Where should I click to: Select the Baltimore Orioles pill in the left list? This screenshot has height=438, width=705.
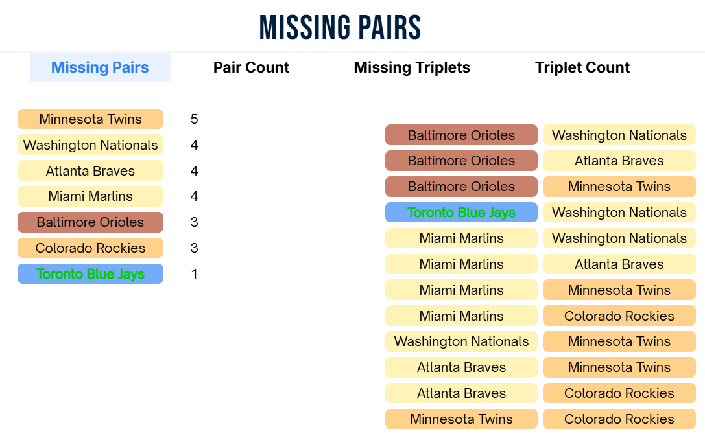(90, 222)
